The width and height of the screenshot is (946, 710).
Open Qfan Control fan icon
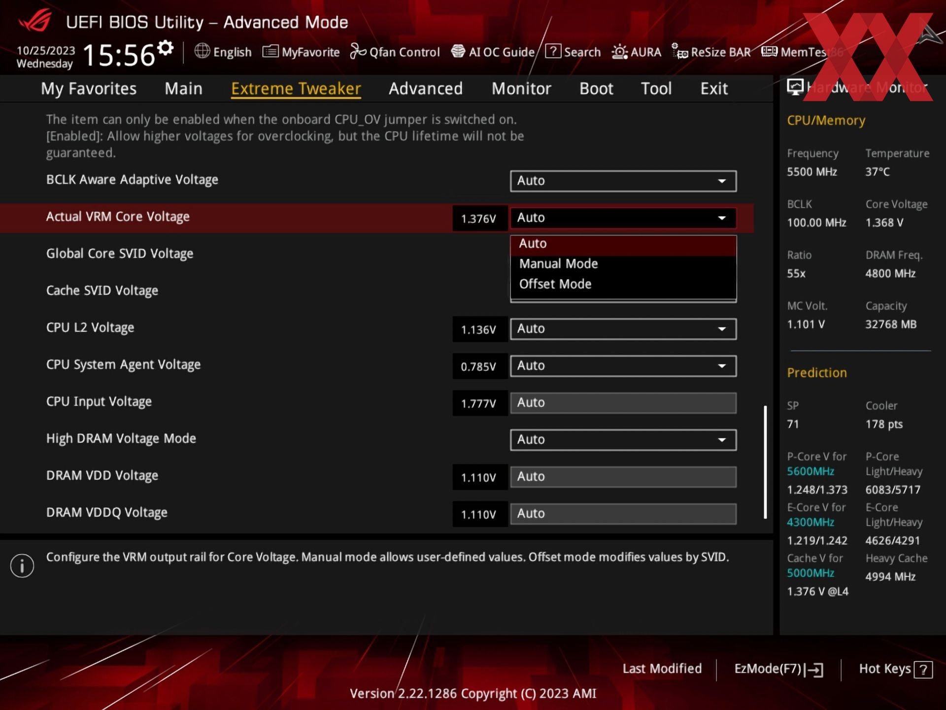[358, 51]
